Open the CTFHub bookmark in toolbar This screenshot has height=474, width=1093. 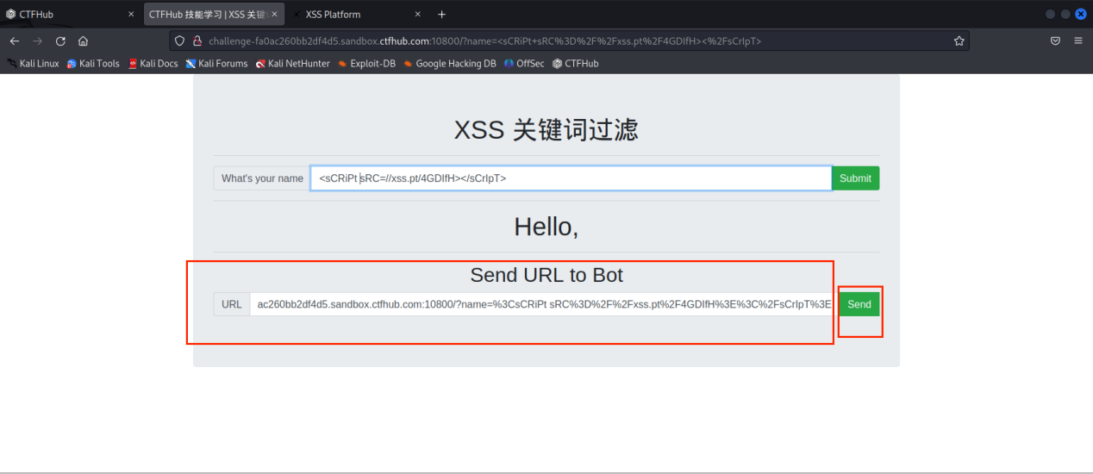point(575,63)
